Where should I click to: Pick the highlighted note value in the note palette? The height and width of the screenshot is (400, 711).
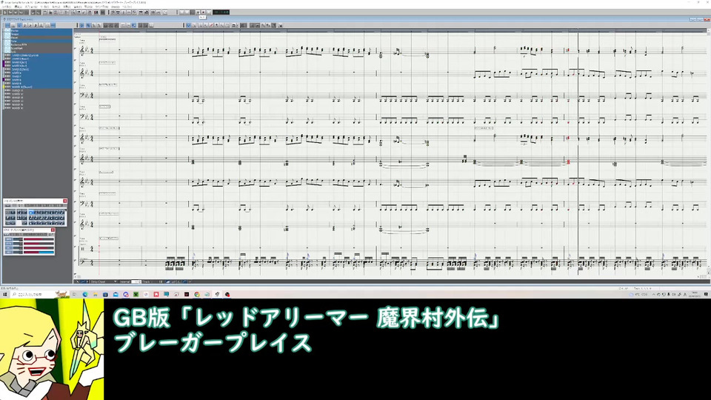tap(31, 213)
